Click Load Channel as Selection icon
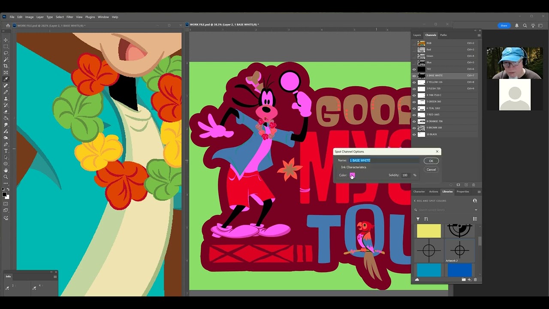The height and width of the screenshot is (309, 549). [451, 185]
